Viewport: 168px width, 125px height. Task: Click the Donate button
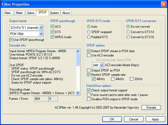click(151, 107)
